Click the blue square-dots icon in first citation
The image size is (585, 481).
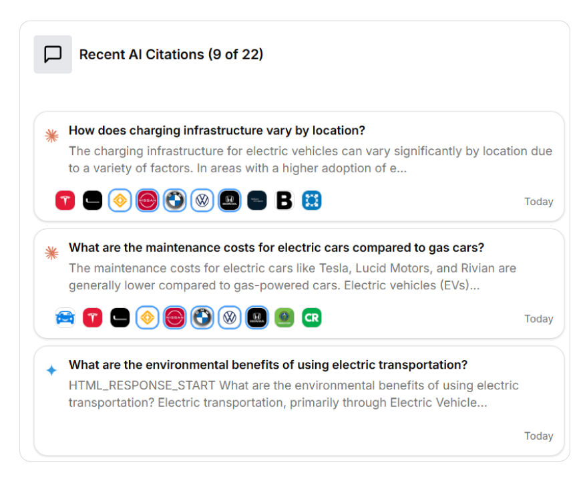pyautogui.click(x=311, y=200)
